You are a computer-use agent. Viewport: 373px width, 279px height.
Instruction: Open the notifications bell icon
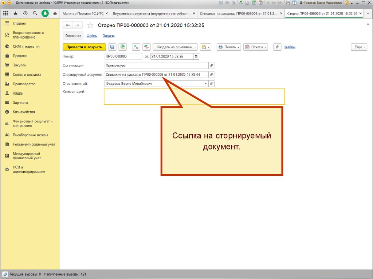pyautogui.click(x=45, y=13)
